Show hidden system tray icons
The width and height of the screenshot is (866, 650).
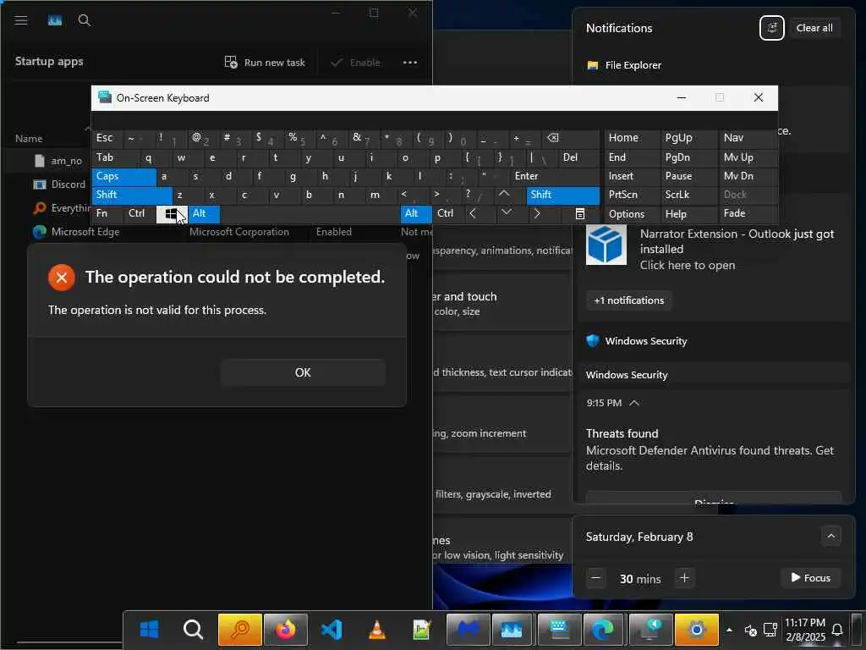729,630
